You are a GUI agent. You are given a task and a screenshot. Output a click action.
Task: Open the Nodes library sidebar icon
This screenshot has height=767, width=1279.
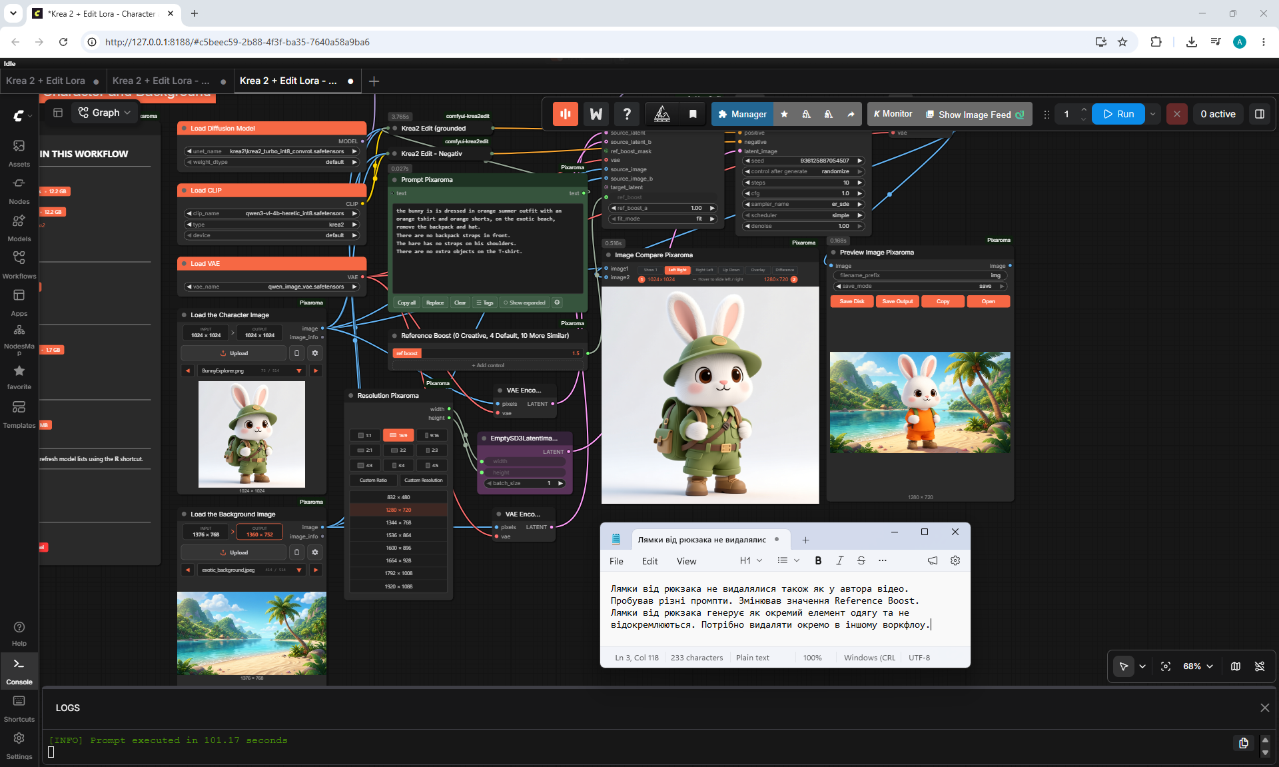point(19,190)
